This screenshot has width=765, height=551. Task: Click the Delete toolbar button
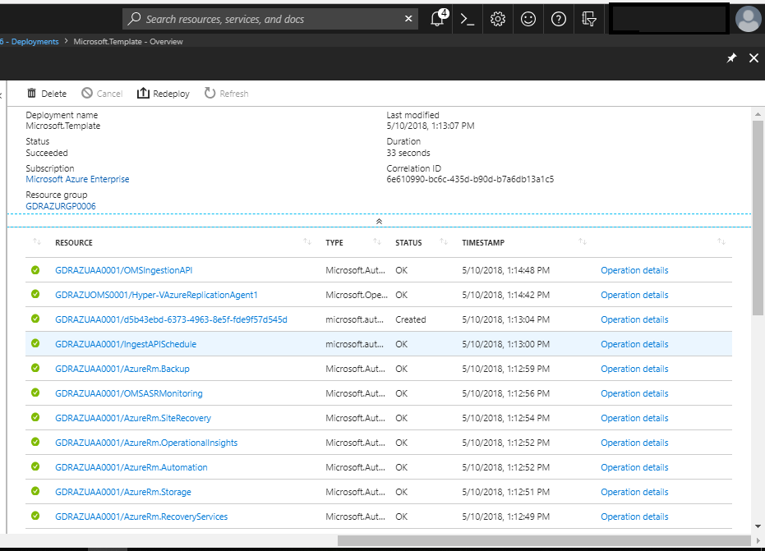click(x=47, y=93)
